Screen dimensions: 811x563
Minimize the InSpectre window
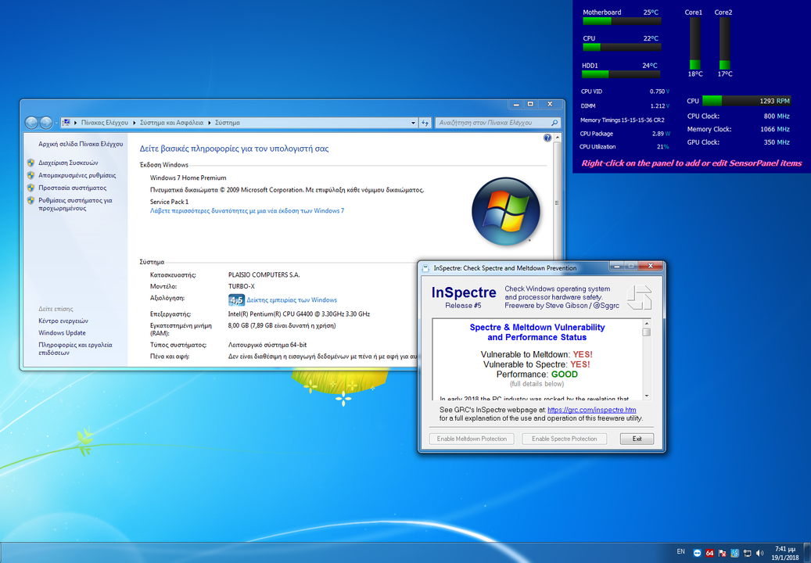(x=616, y=266)
